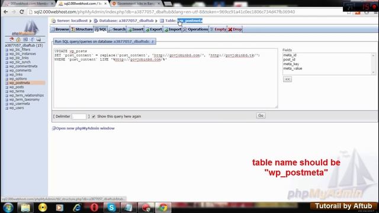Open the Export tab
Image resolution: width=379 pixels, height=213 pixels.
pos(154,29)
